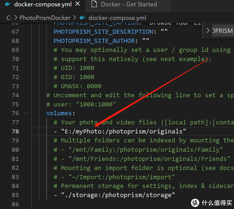Click the 'Uncomment and edit the following line' comment
The width and height of the screenshot is (234, 209).
coord(140,95)
